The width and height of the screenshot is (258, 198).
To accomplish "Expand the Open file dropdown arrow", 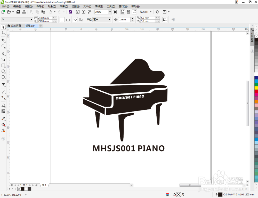I will [x=13, y=12].
